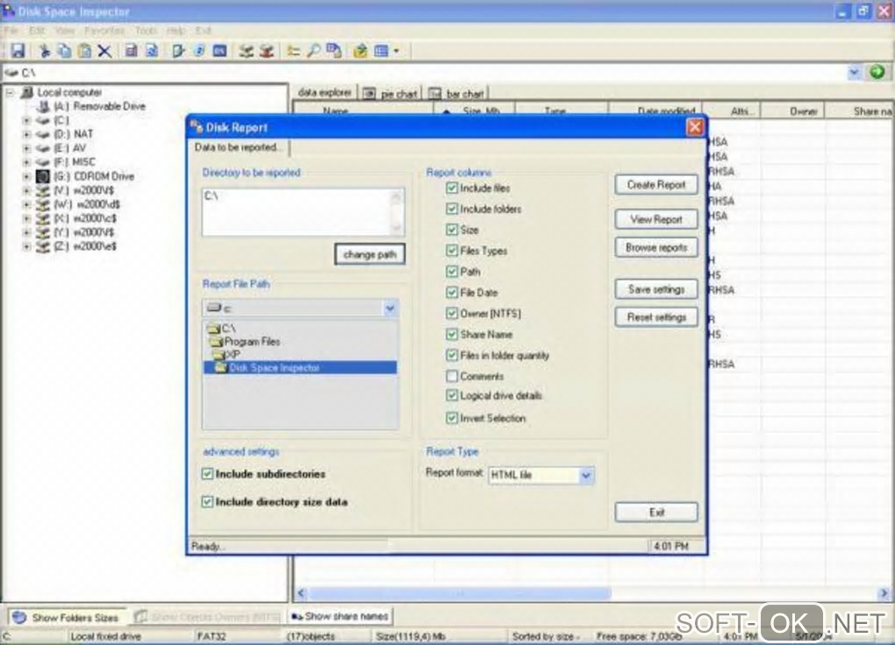Click the Copy toolbar icon
The width and height of the screenshot is (895, 645).
point(65,51)
